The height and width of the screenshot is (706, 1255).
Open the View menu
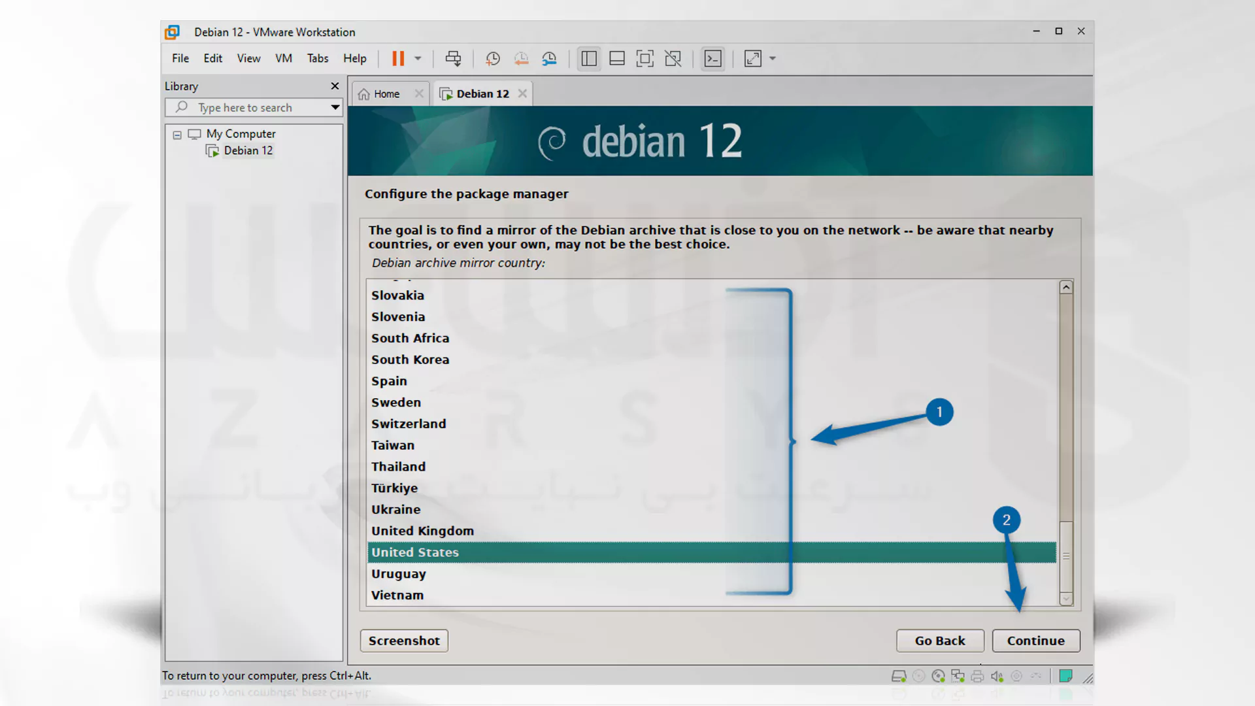point(248,58)
